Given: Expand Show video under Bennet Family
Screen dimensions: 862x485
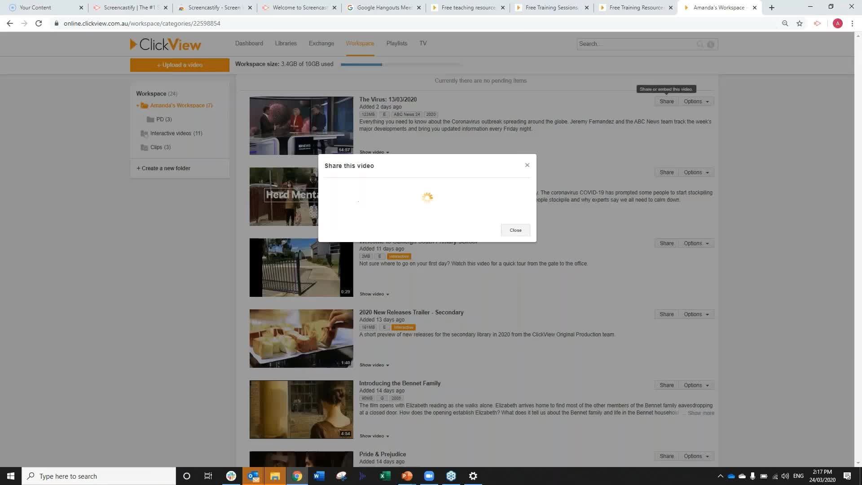Looking at the screenshot, I should pos(374,436).
